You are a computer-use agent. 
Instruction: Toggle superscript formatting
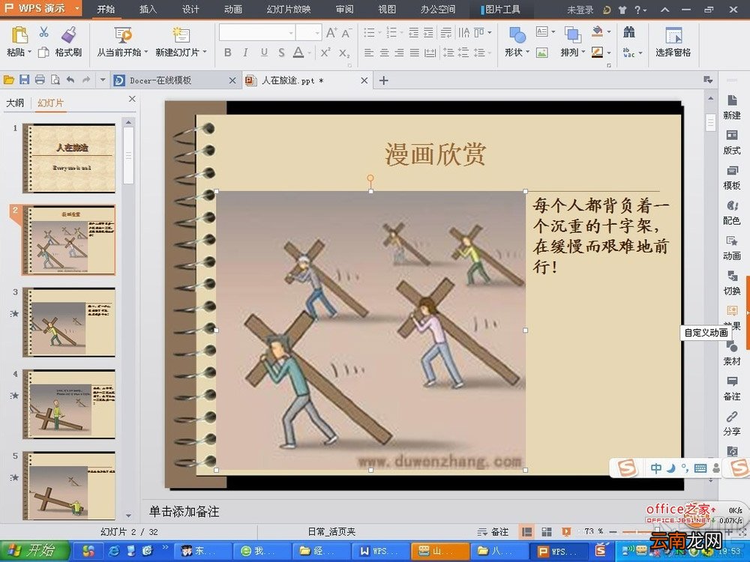(325, 52)
